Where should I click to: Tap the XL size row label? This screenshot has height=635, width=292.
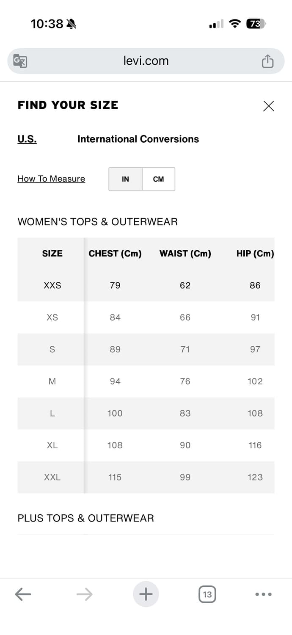pyautogui.click(x=52, y=445)
